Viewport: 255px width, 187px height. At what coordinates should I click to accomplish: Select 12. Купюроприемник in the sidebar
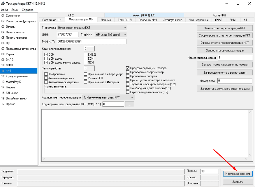coord(17,76)
